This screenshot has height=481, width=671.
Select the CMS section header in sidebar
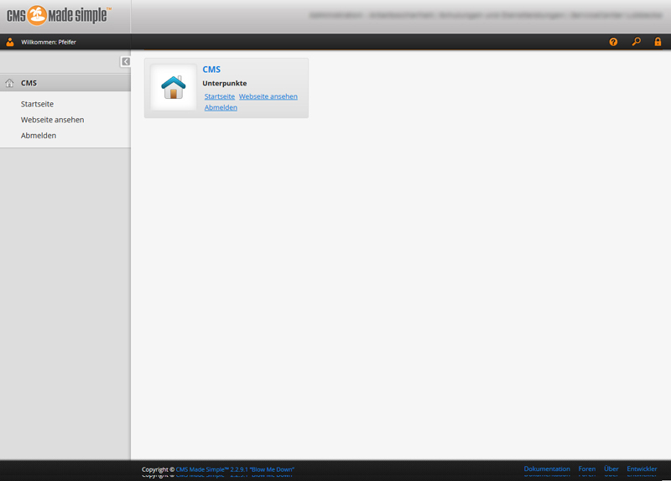(x=29, y=83)
